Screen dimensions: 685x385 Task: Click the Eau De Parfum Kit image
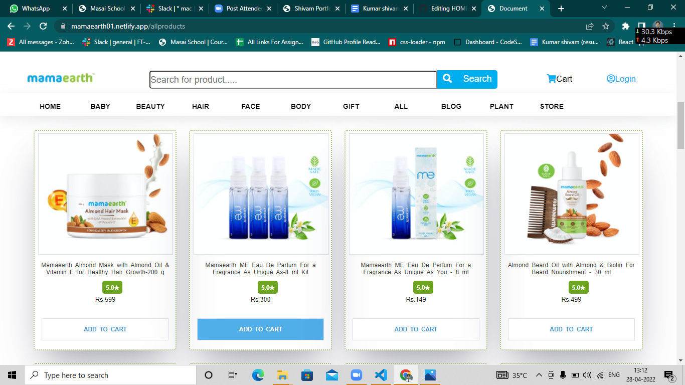[x=261, y=194]
